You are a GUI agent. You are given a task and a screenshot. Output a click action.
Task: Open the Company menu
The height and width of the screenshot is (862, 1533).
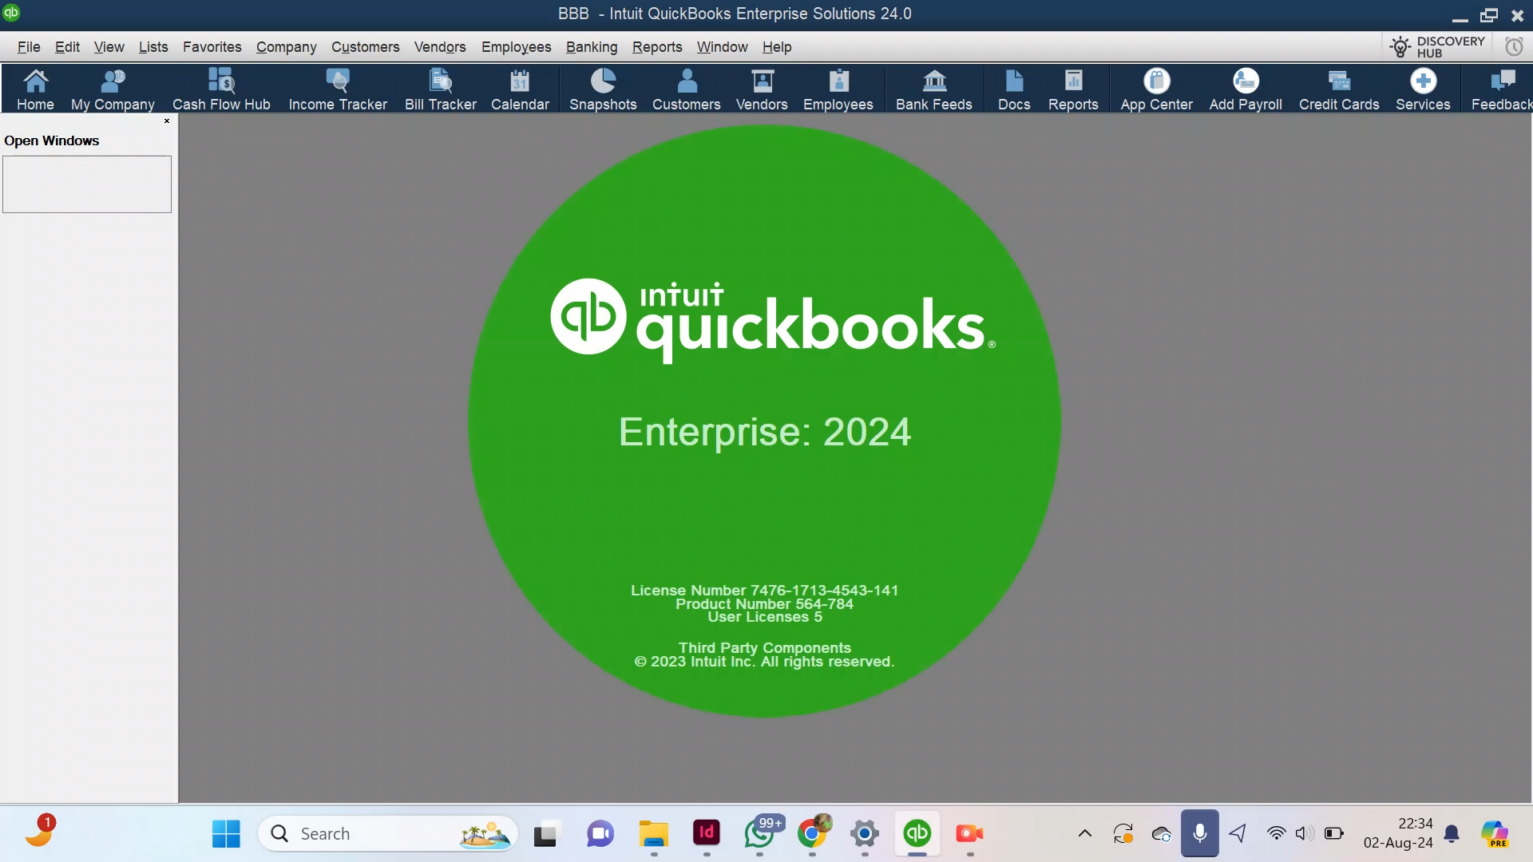tap(286, 47)
